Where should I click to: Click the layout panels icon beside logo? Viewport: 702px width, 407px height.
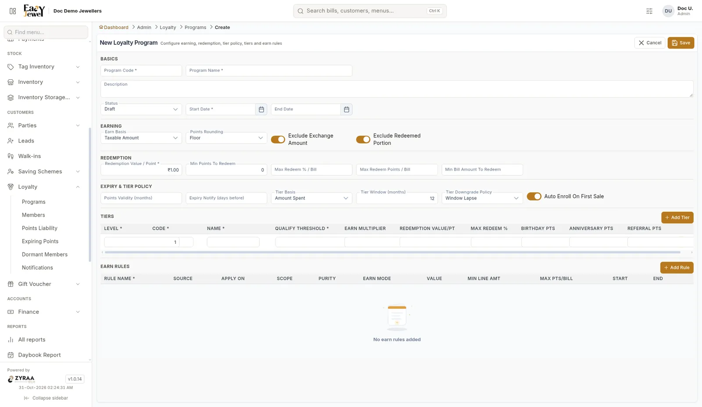(x=13, y=11)
